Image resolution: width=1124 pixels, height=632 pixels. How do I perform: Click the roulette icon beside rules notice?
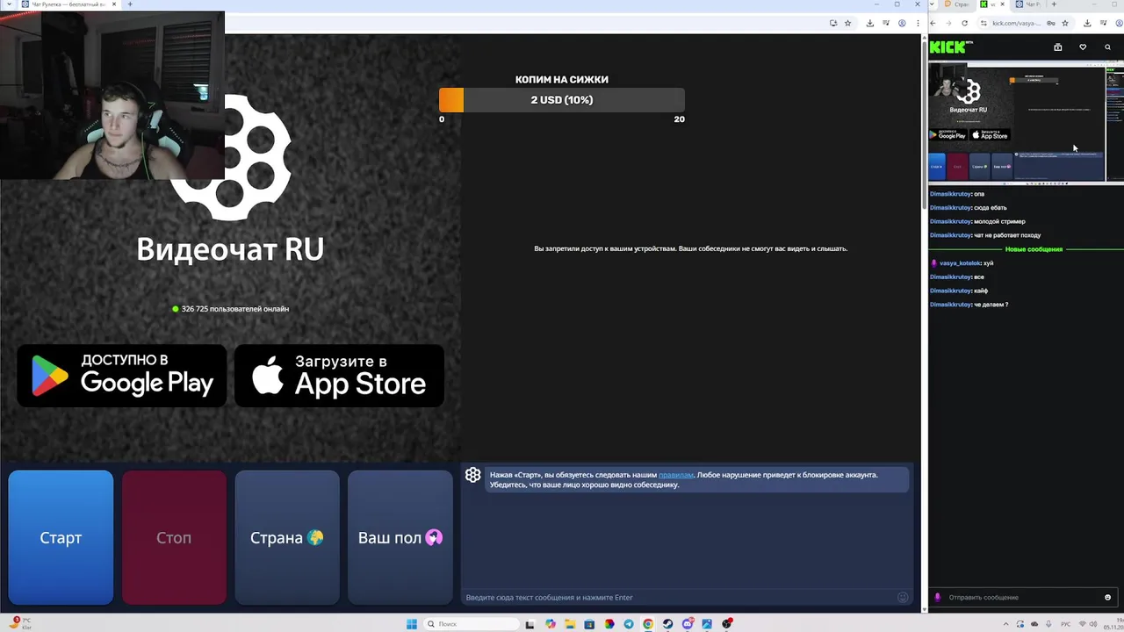tap(473, 475)
